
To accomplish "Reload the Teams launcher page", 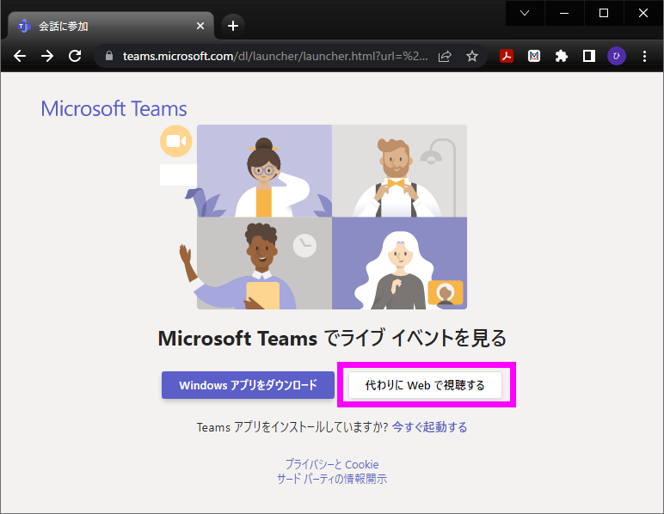I will pyautogui.click(x=75, y=56).
